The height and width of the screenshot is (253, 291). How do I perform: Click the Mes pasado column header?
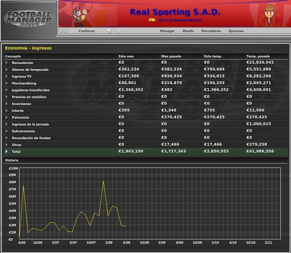point(171,56)
